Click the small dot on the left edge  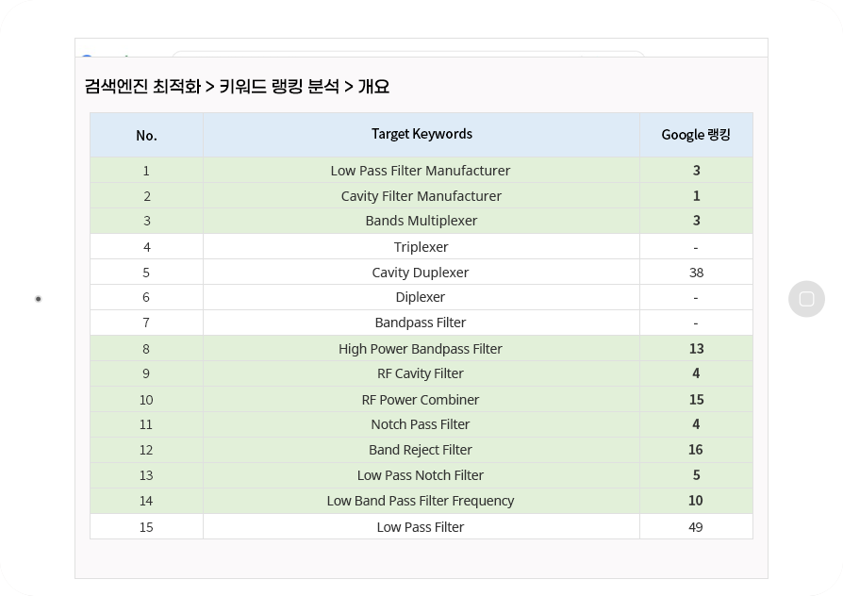pyautogui.click(x=38, y=299)
